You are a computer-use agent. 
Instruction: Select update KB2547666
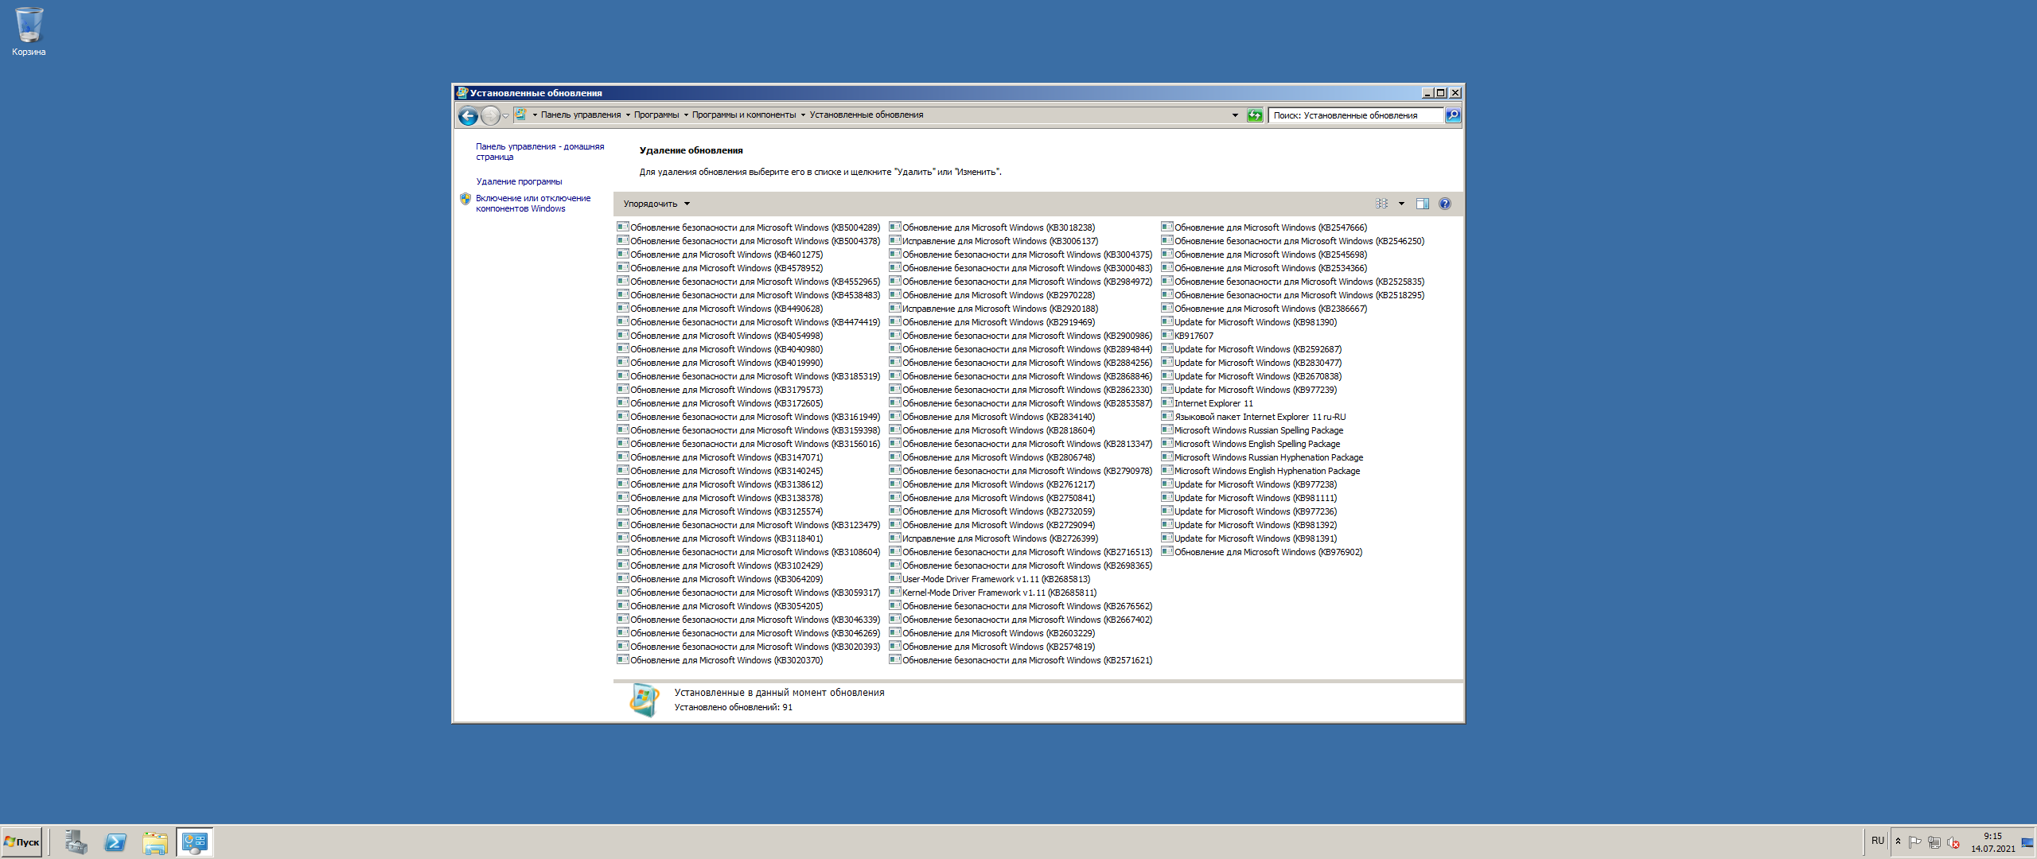point(1264,227)
